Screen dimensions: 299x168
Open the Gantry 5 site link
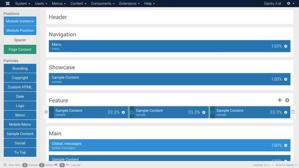tap(272, 3)
